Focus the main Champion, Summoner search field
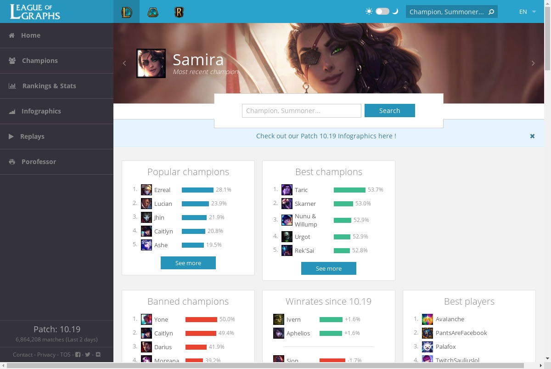The height and width of the screenshot is (369, 551). (302, 111)
